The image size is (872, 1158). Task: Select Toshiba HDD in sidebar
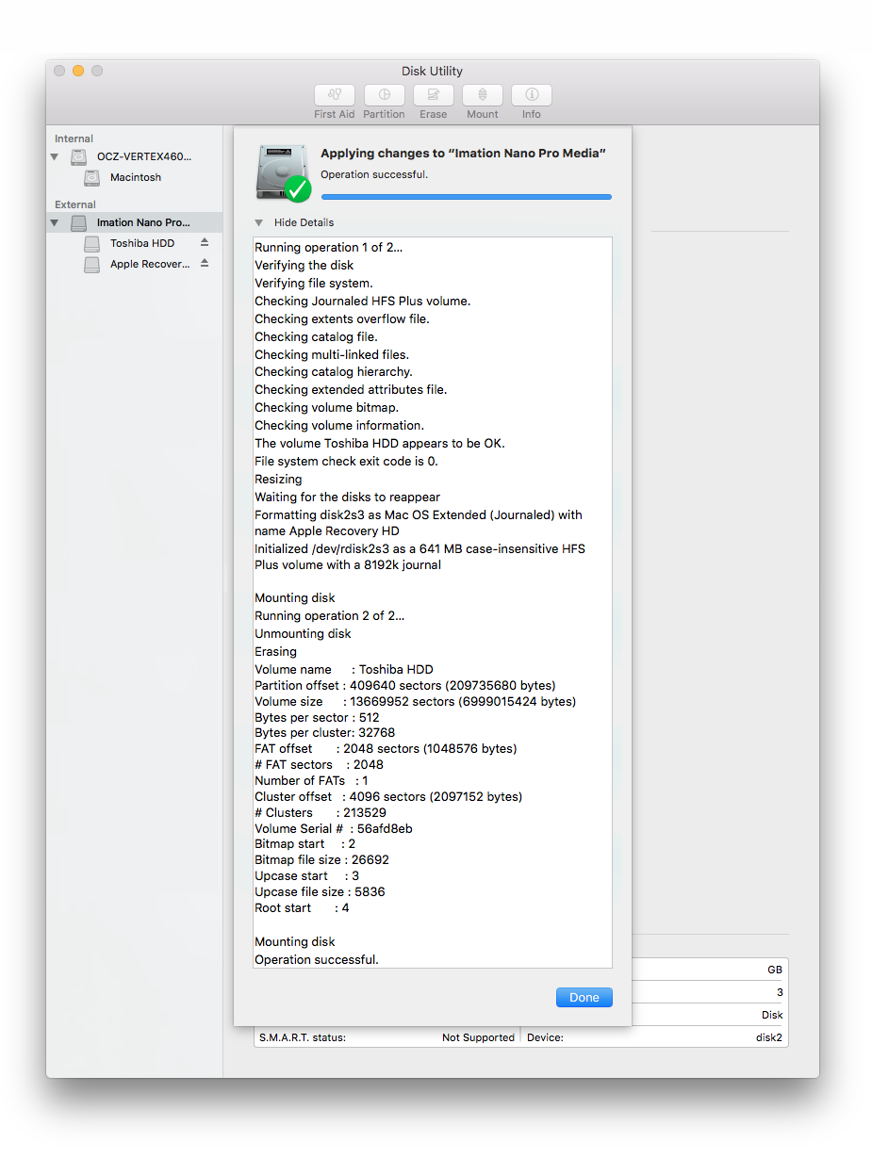pos(142,243)
